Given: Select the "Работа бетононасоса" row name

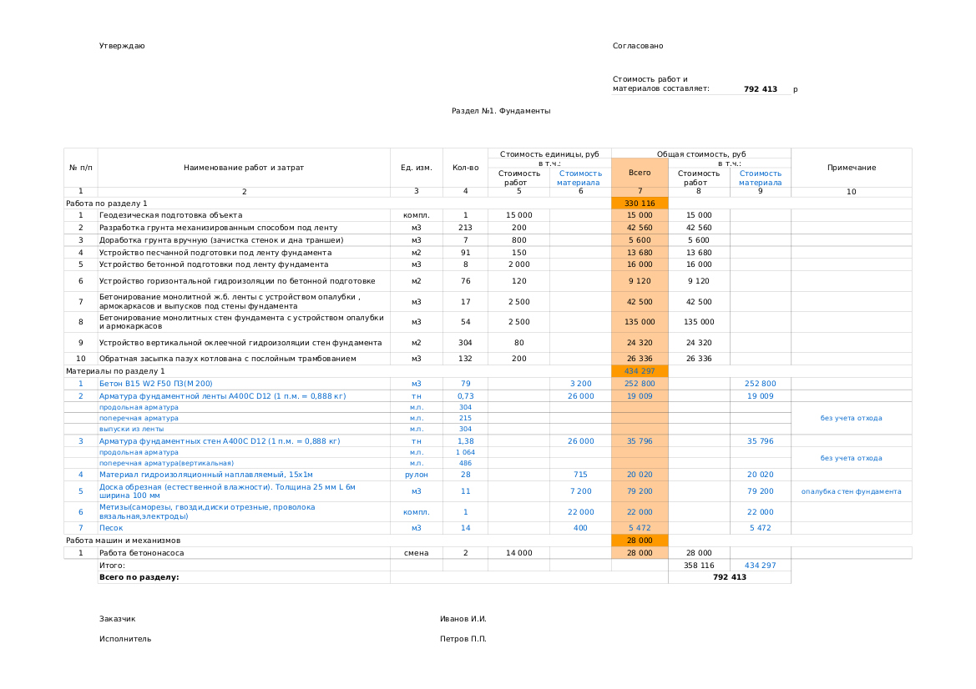Looking at the screenshot, I should pyautogui.click(x=141, y=553).
